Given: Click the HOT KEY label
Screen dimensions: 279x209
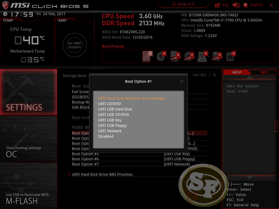Looking at the screenshot, I should [199, 75].
